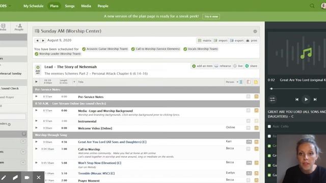Image resolution: width=326 pixels, height=183 pixels.
Task: Open the People tab
Action: pyautogui.click(x=103, y=6)
